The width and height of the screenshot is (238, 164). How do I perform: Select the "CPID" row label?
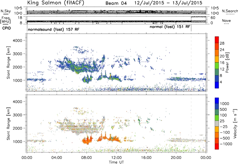(x=7, y=28)
